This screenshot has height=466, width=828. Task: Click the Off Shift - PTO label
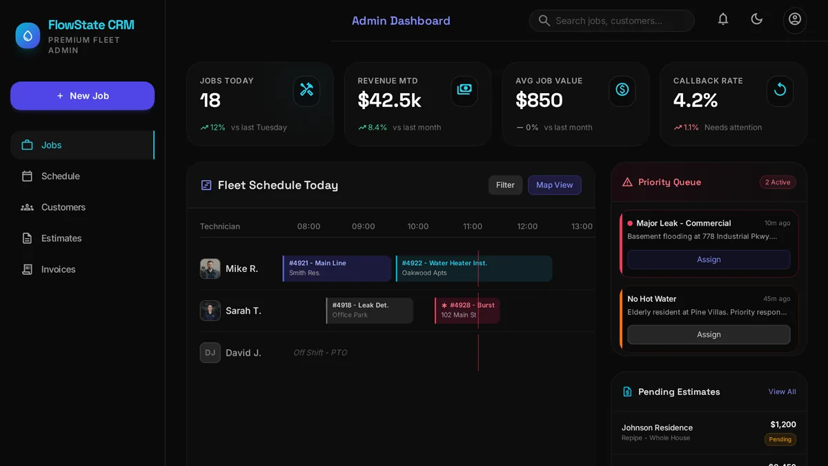coord(320,353)
